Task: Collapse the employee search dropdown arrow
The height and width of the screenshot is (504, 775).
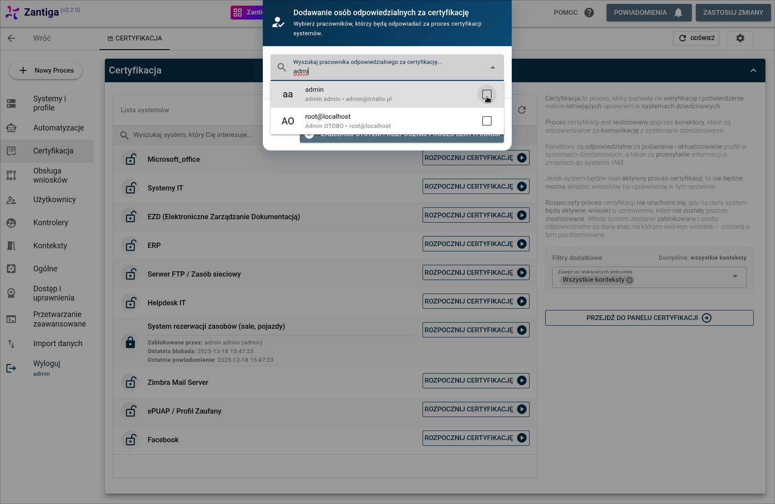Action: [x=493, y=67]
